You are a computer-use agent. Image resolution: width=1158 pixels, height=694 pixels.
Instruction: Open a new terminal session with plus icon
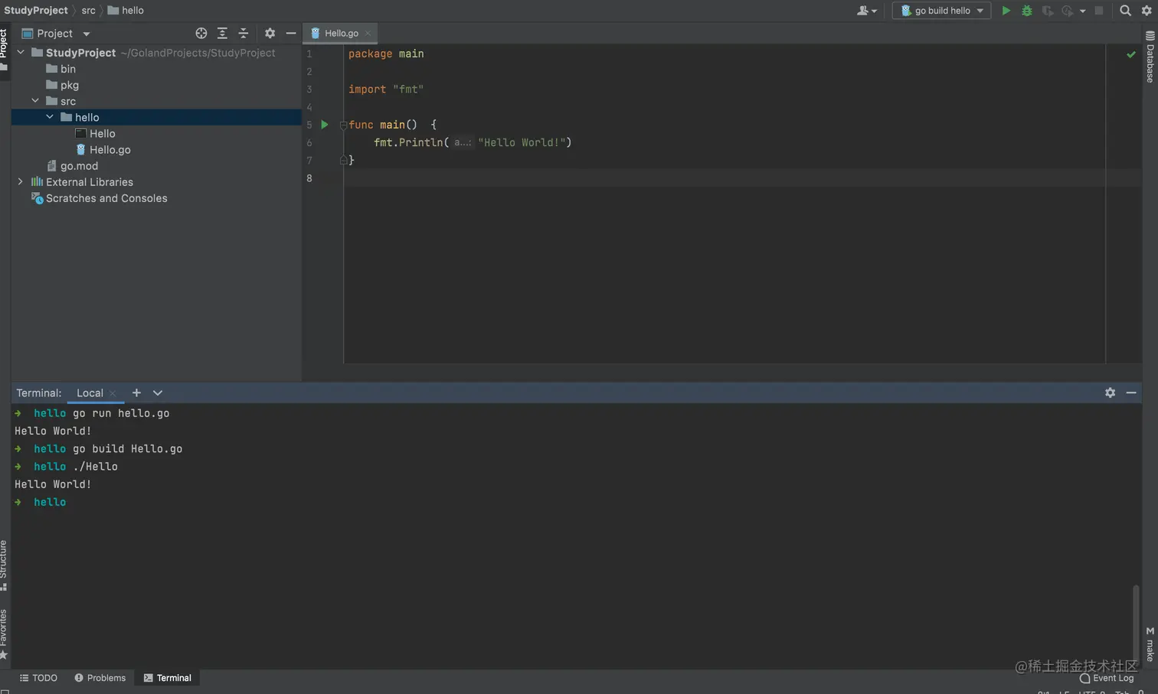click(x=136, y=393)
